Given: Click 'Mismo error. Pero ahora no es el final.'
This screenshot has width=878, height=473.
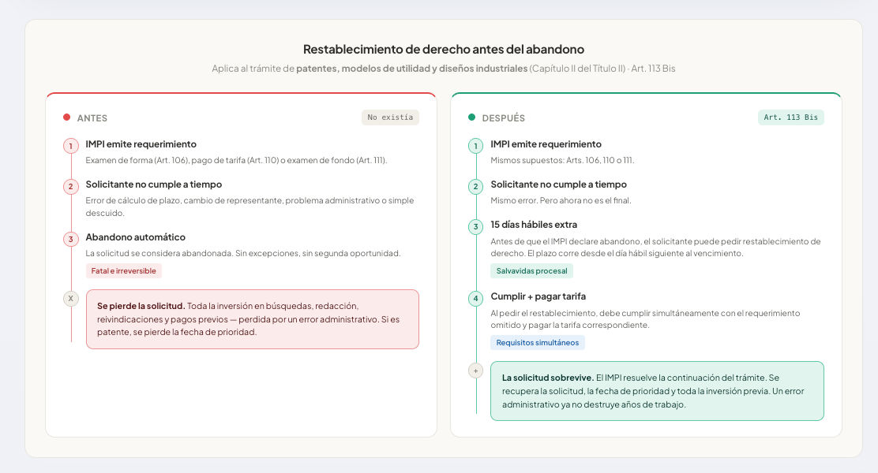Looking at the screenshot, I should pos(561,201).
